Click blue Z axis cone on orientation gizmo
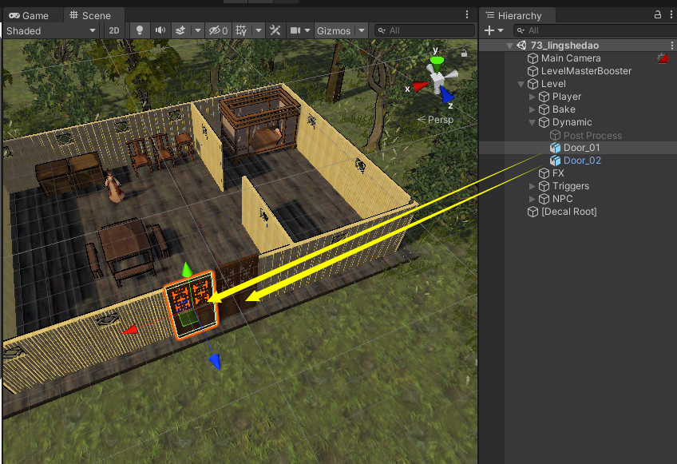Screen dimensions: 677x464 point(446,93)
